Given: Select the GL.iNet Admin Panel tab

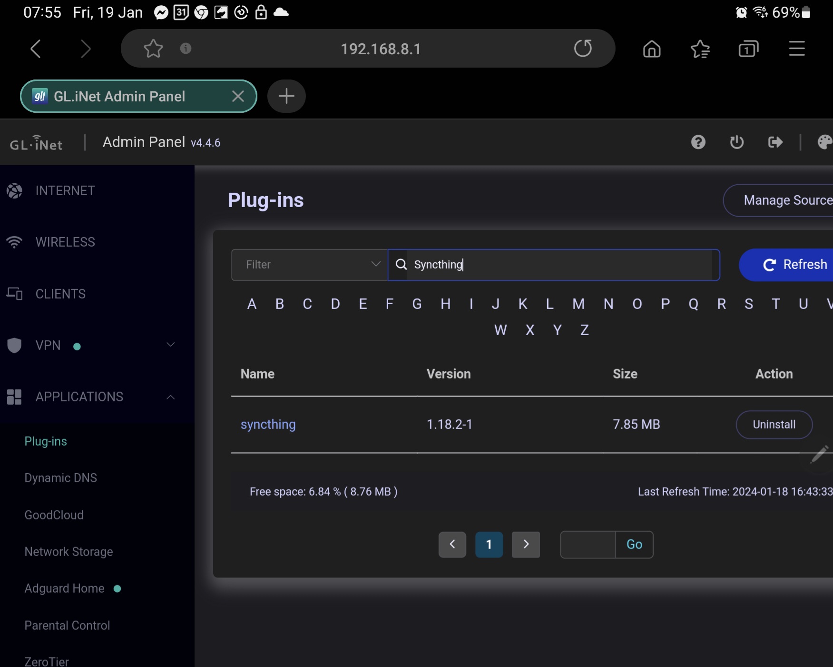Looking at the screenshot, I should pyautogui.click(x=138, y=96).
